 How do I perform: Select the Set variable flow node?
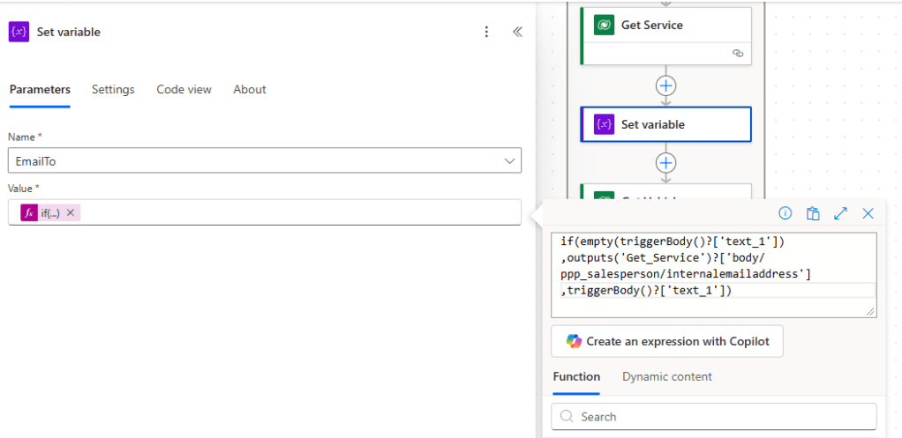click(665, 124)
